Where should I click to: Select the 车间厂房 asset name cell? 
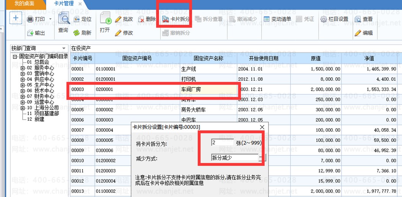click(208, 90)
